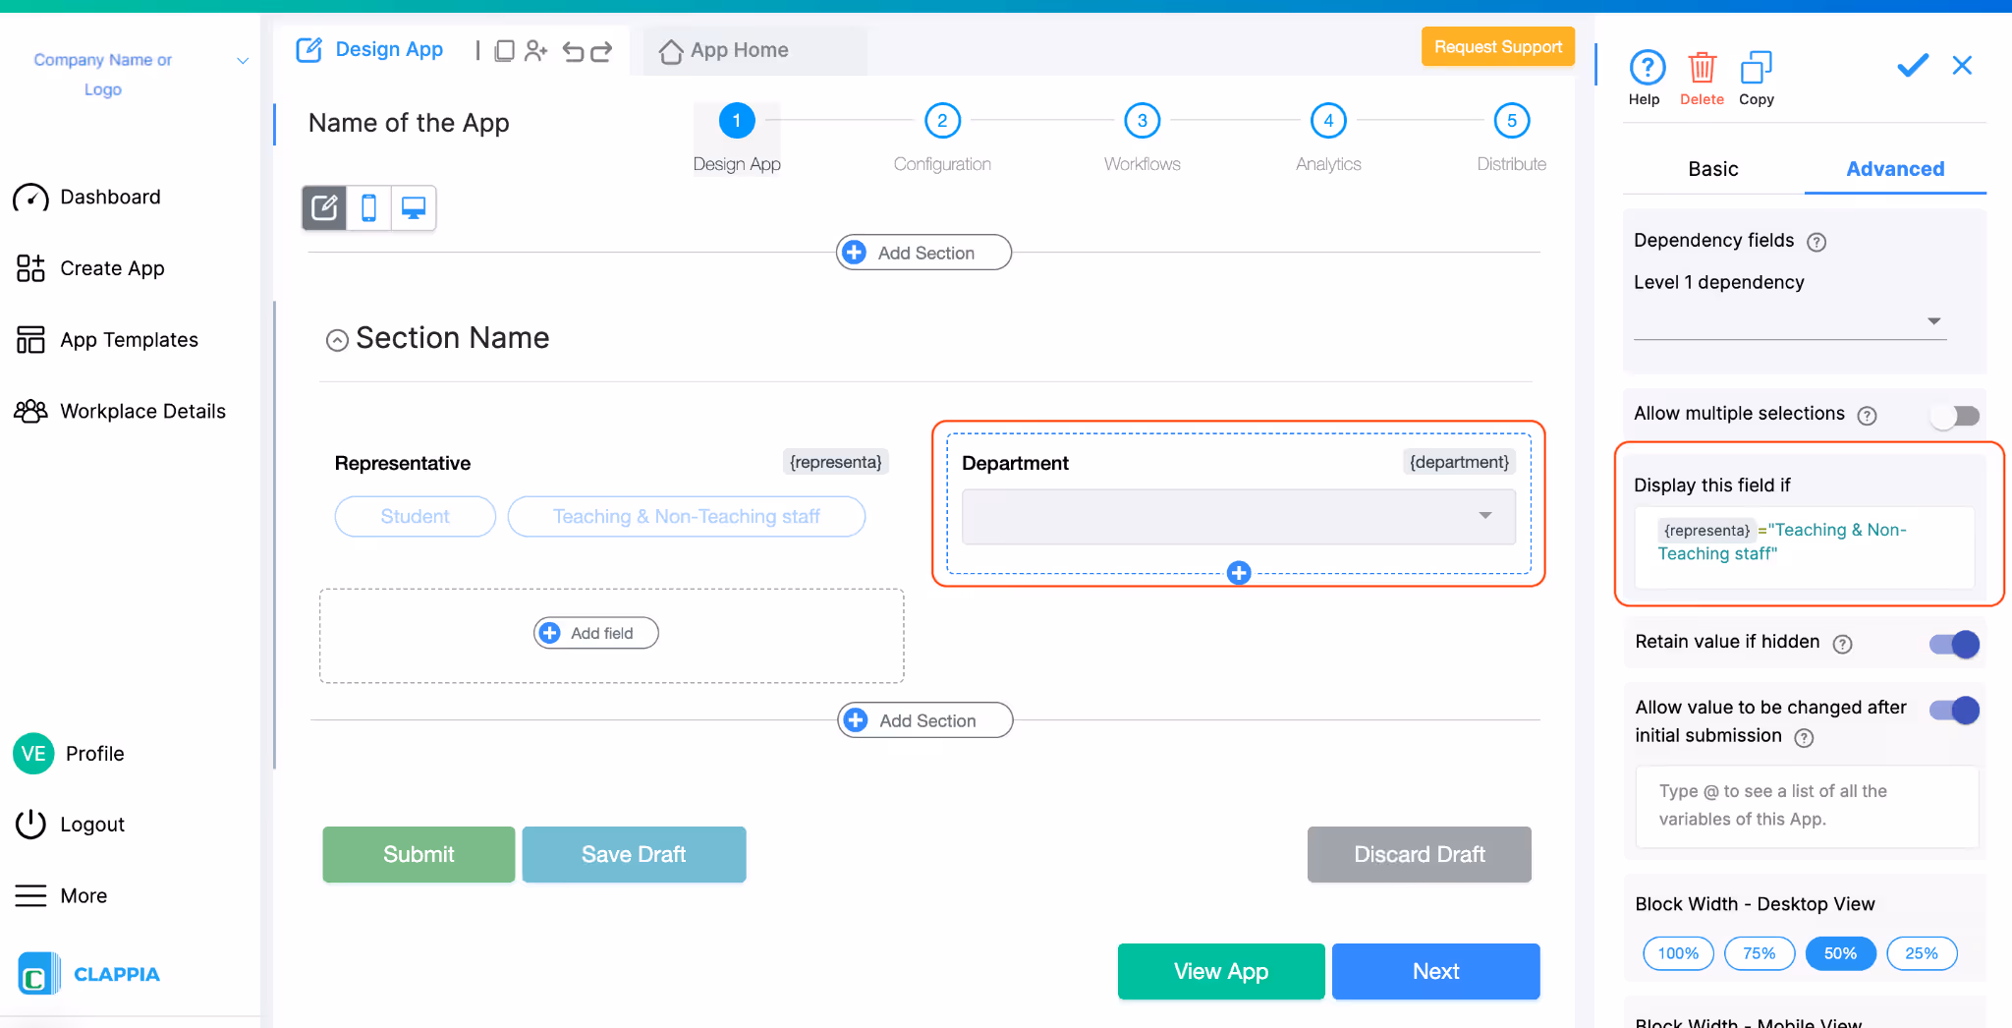2012x1028 pixels.
Task: Open the Department dropdown field
Action: coord(1238,516)
